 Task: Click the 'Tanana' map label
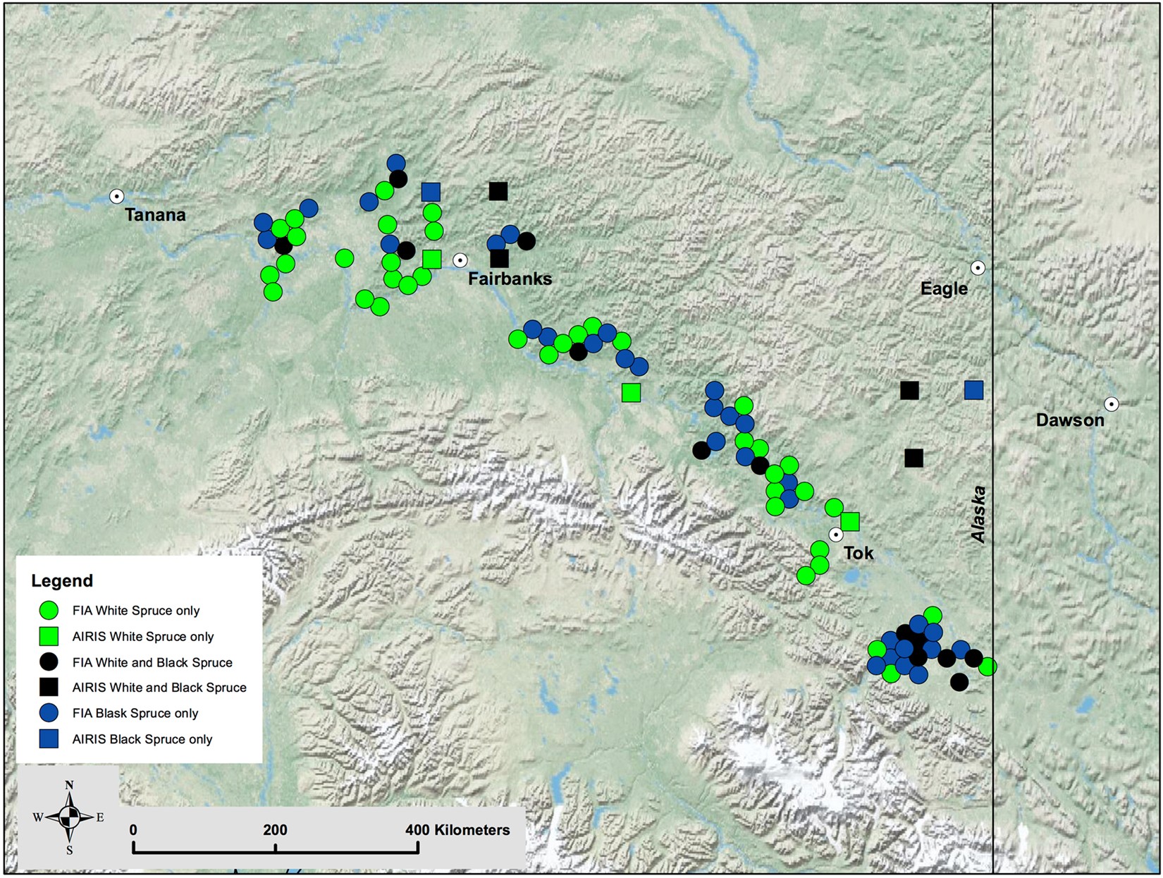155,215
